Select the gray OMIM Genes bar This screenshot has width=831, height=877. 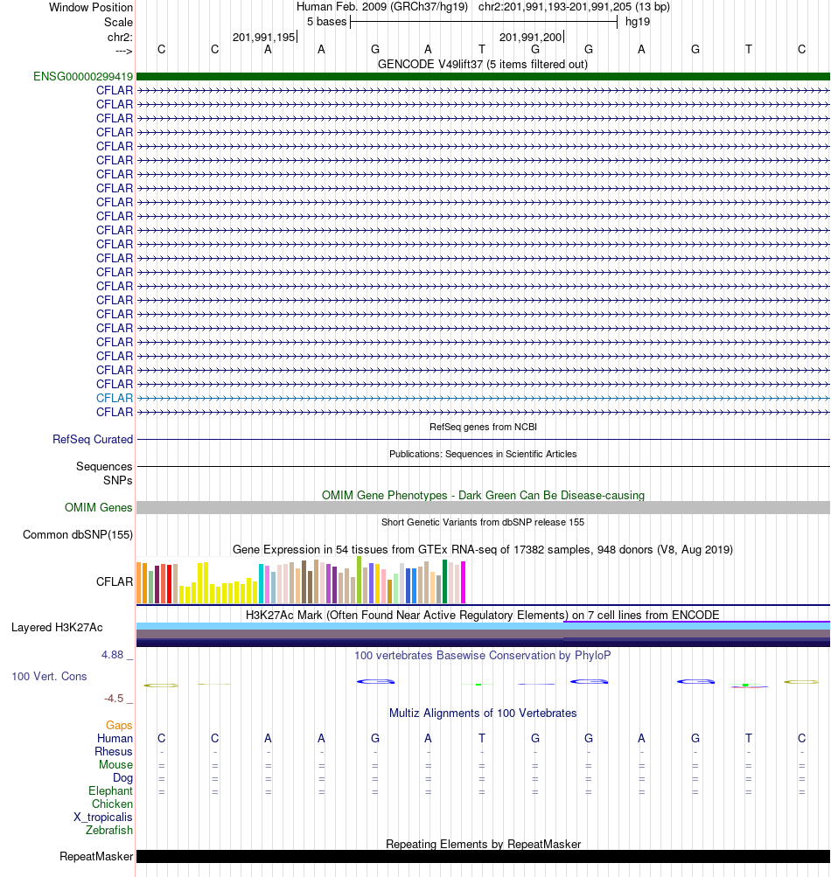point(483,508)
